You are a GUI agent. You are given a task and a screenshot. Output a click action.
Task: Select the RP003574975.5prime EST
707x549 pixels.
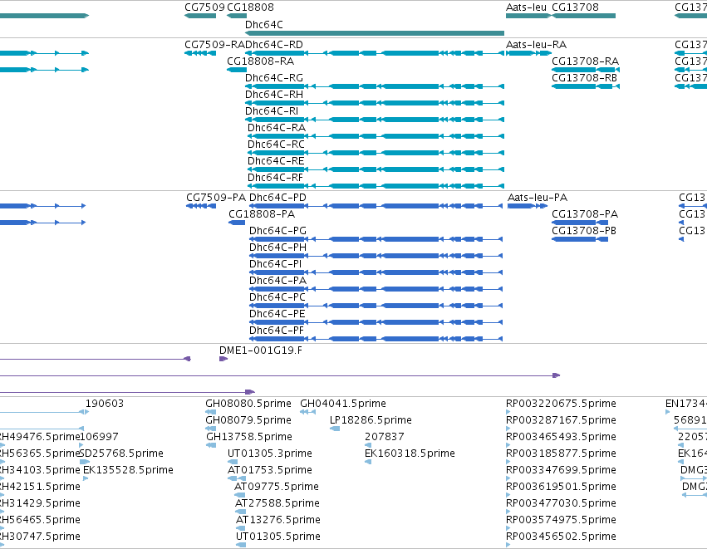coord(561,520)
